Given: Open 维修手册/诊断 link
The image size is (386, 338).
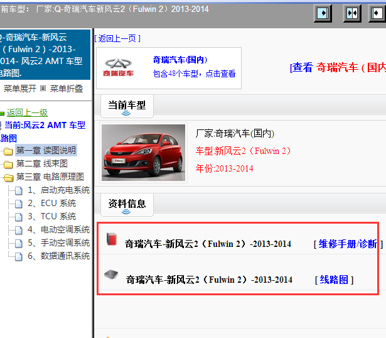Looking at the screenshot, I should click(348, 244).
